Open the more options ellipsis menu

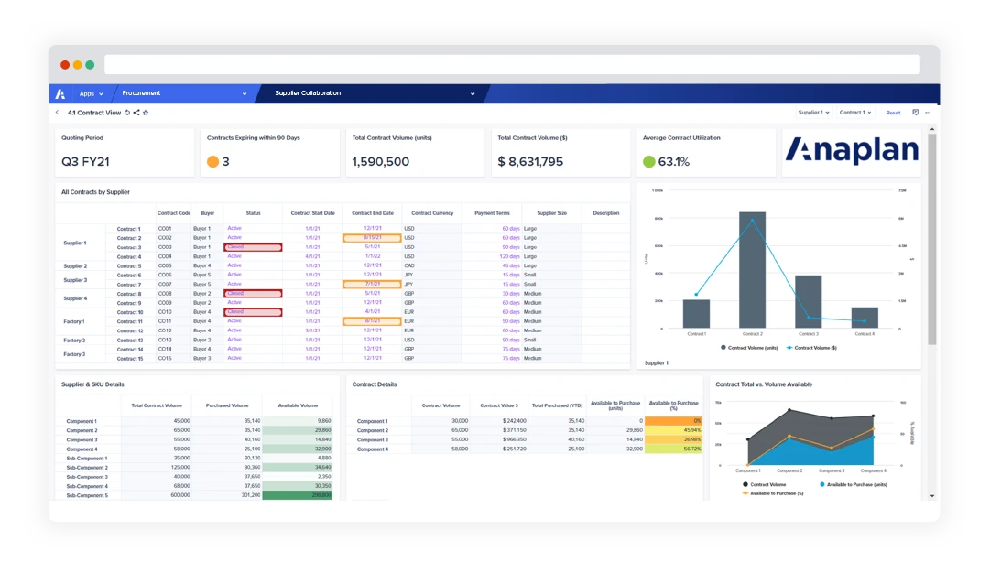click(928, 113)
